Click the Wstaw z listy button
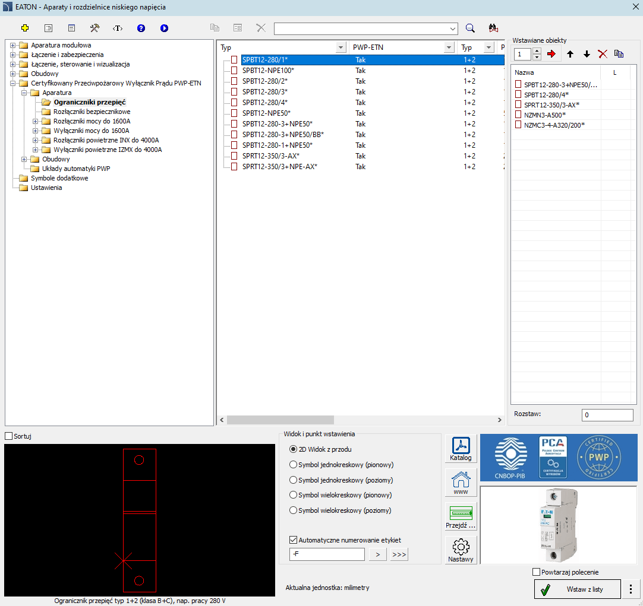The width and height of the screenshot is (643, 606). tap(578, 589)
